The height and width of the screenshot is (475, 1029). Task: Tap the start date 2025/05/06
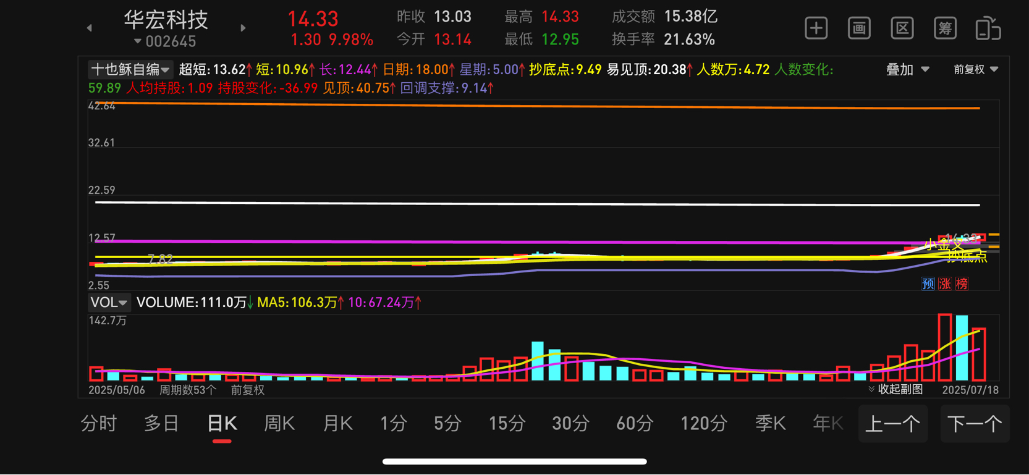click(117, 390)
